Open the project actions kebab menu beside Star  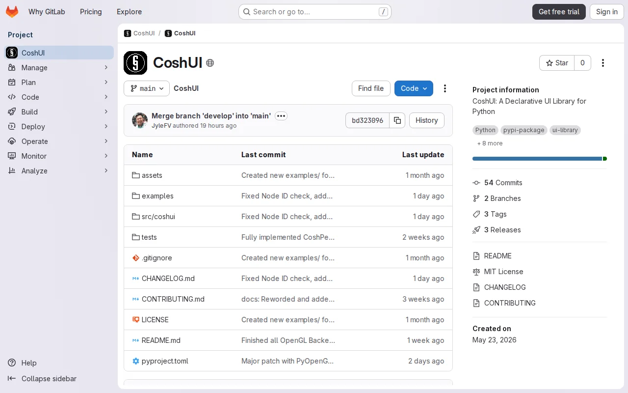point(603,63)
